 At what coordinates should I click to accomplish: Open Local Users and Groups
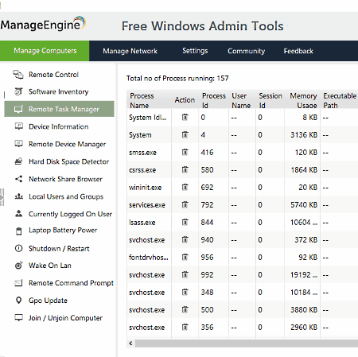pyautogui.click(x=66, y=196)
